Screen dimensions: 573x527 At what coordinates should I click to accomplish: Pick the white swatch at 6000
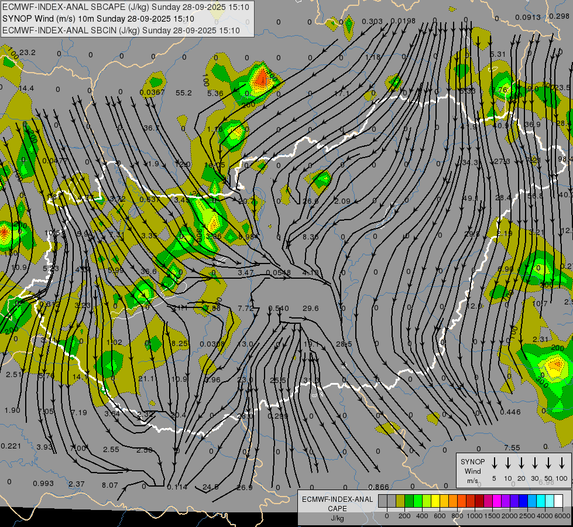tap(558, 501)
